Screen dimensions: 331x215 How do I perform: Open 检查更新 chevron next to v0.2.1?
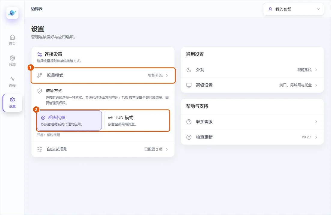(x=316, y=137)
